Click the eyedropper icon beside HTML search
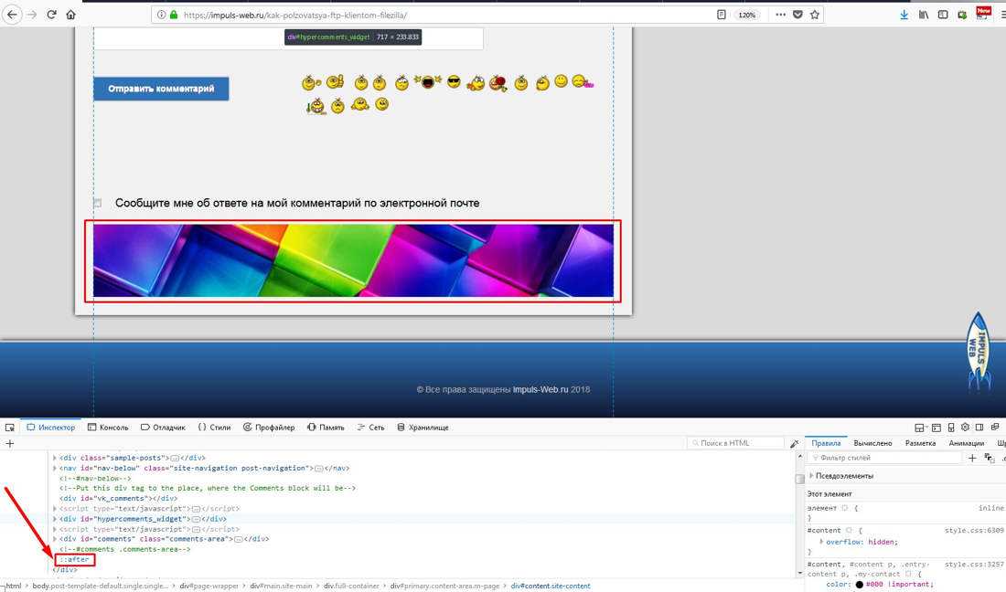The image size is (1006, 592). 794,443
